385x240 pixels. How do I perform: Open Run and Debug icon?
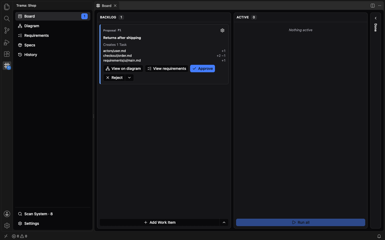pos(7,42)
